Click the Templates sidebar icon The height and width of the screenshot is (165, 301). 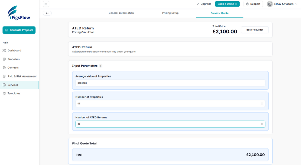4,93
